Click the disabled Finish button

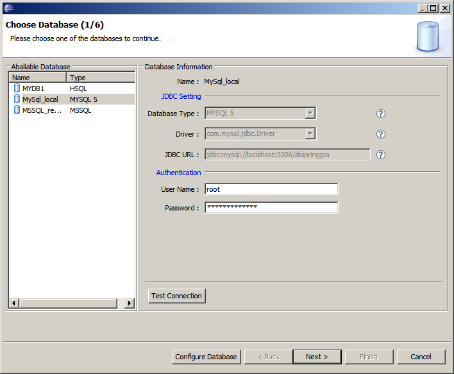(369, 357)
